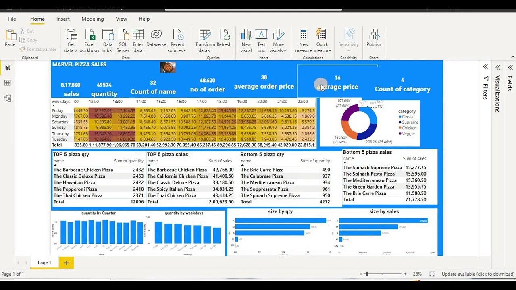Click the Data hub icon
The image size is (516, 290).
click(108, 35)
